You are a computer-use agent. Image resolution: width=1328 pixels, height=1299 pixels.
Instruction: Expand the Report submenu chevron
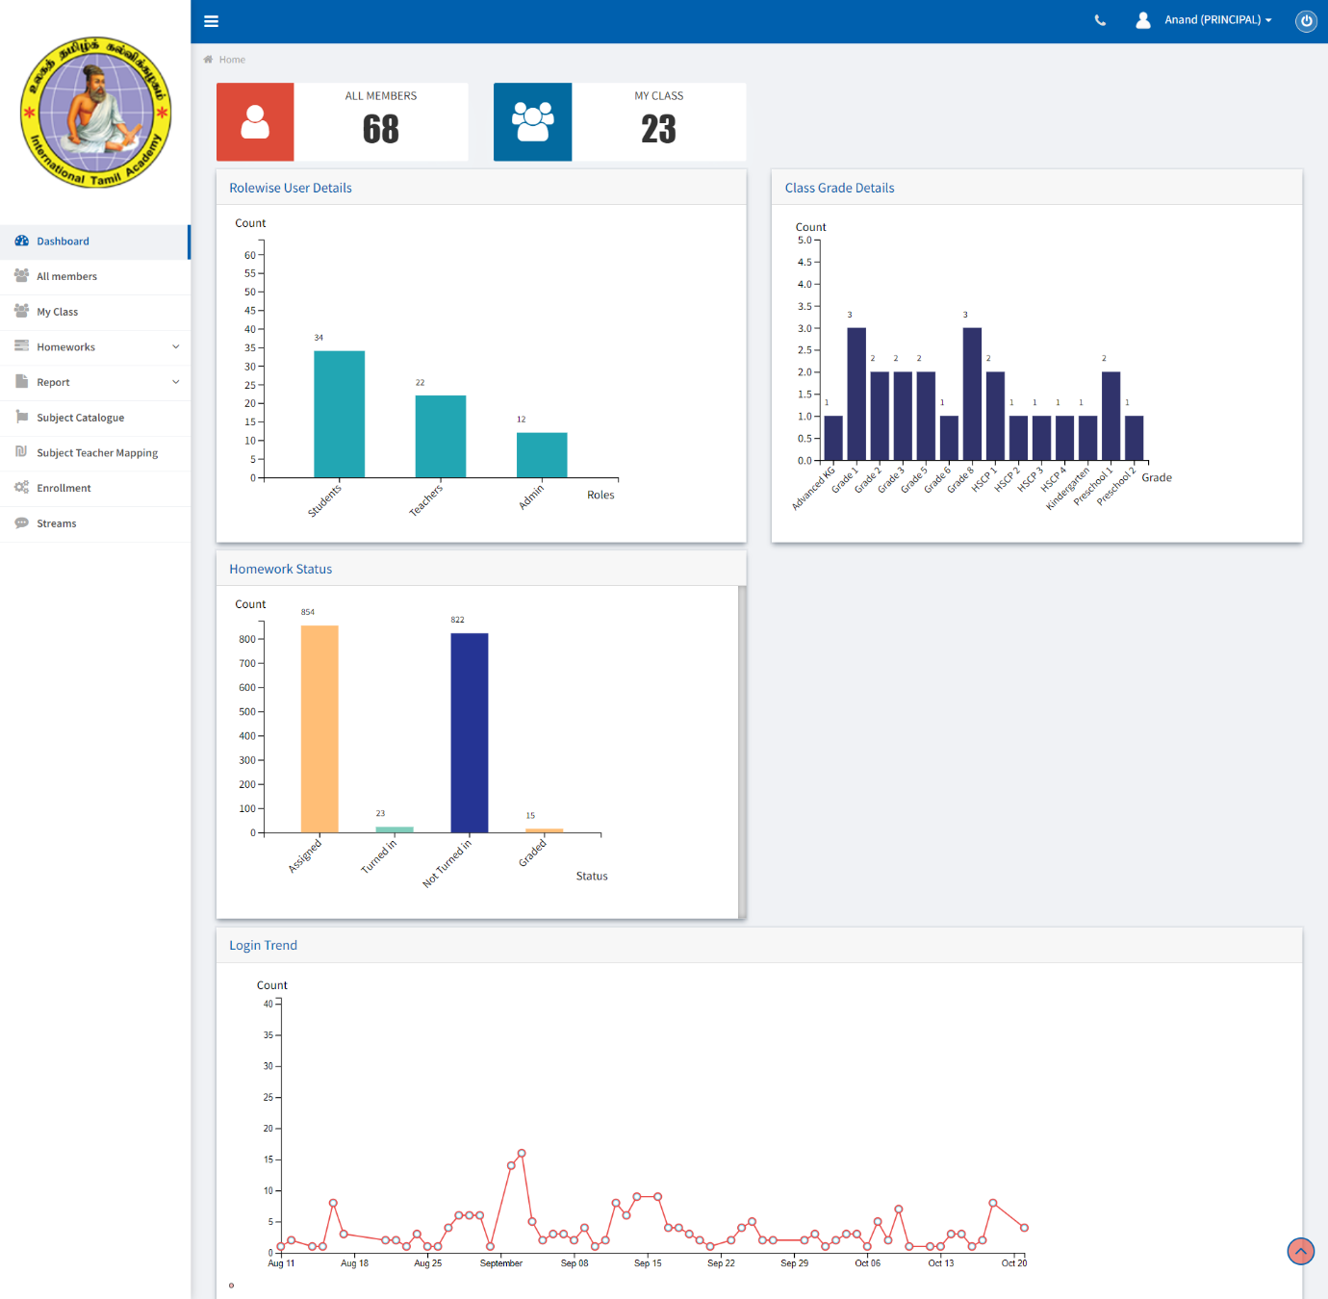point(176,382)
